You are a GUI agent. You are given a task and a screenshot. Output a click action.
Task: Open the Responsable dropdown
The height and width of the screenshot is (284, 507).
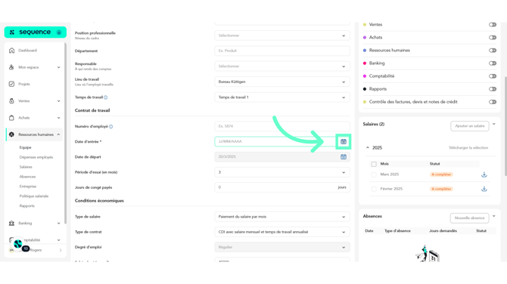(x=282, y=66)
